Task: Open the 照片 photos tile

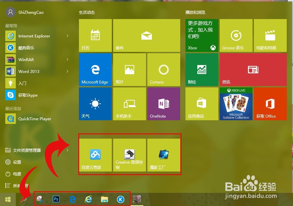Action: coord(130,70)
